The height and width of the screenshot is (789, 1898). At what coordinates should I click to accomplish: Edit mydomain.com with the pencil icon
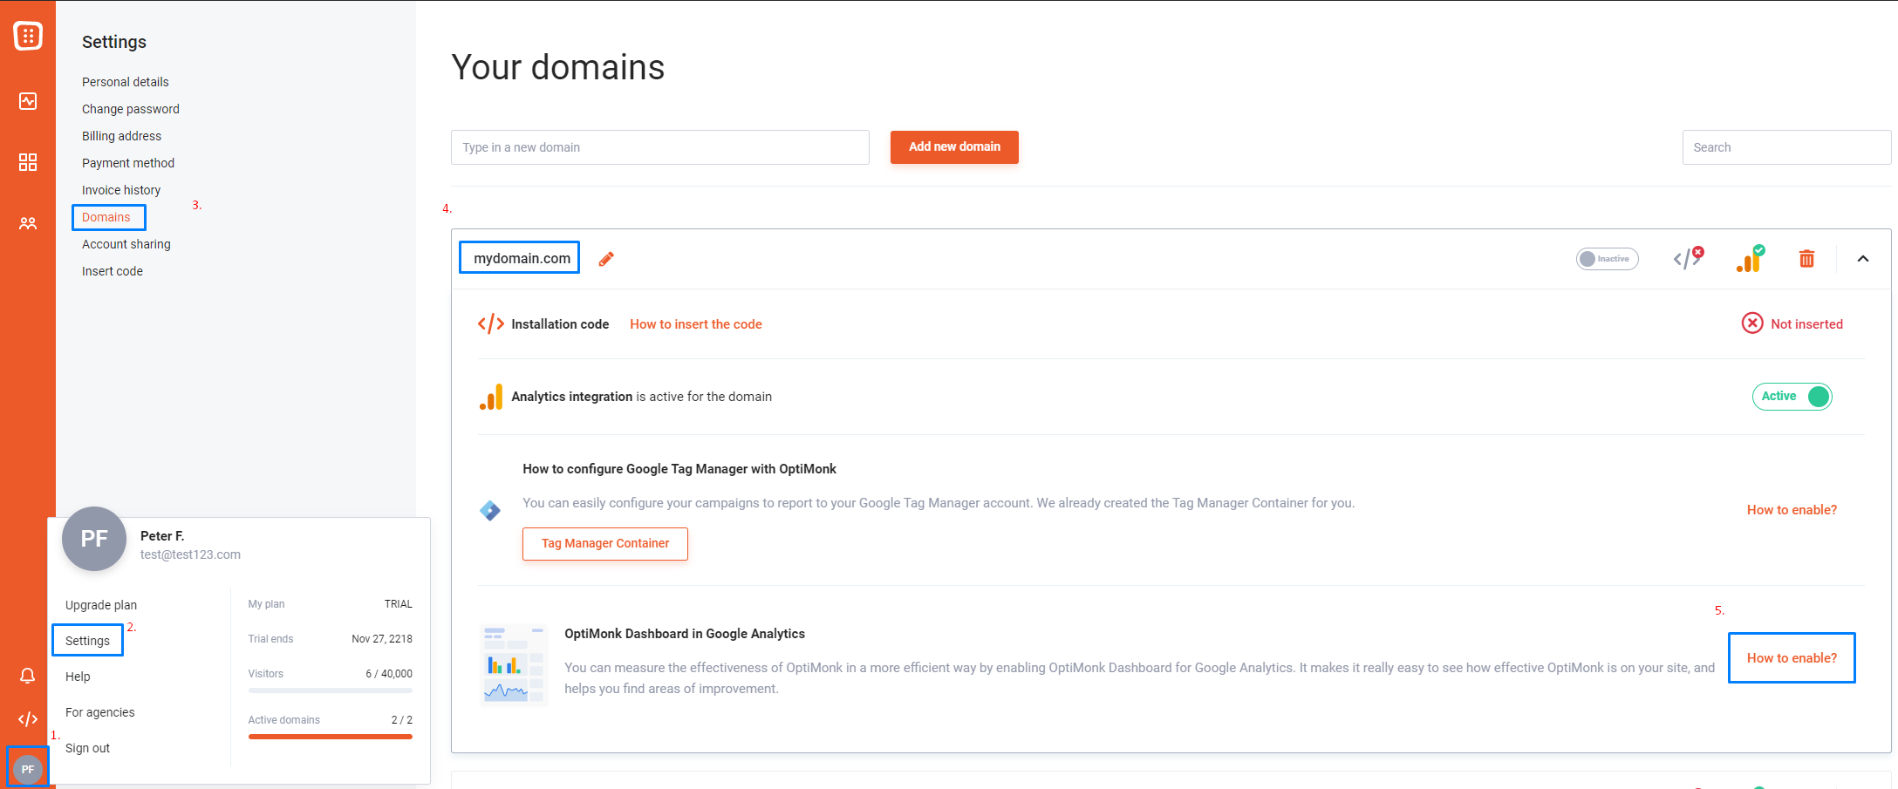click(x=606, y=259)
